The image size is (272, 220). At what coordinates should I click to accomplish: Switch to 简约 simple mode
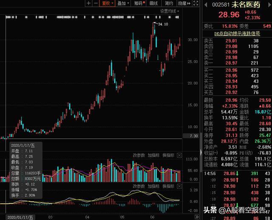[169, 3]
